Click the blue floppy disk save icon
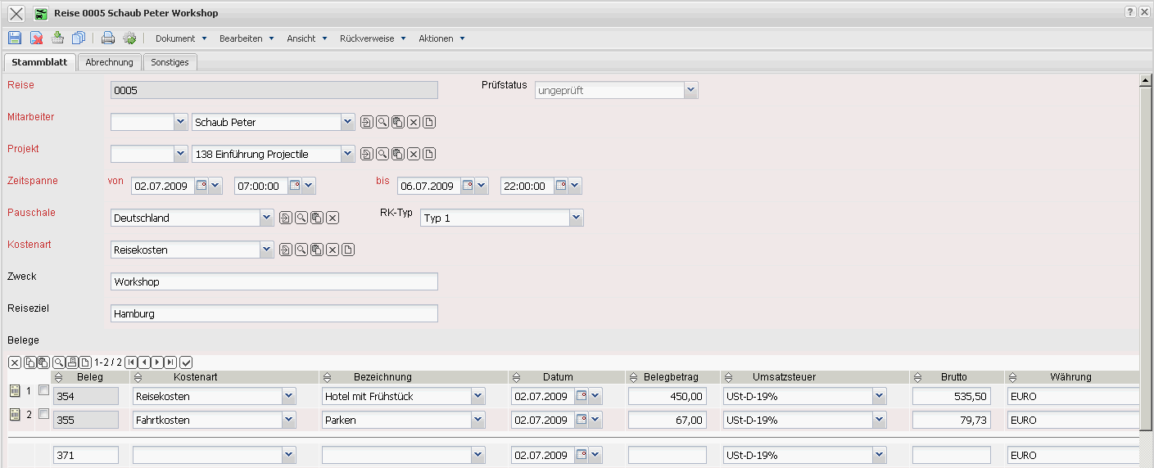The image size is (1154, 468). tap(15, 38)
